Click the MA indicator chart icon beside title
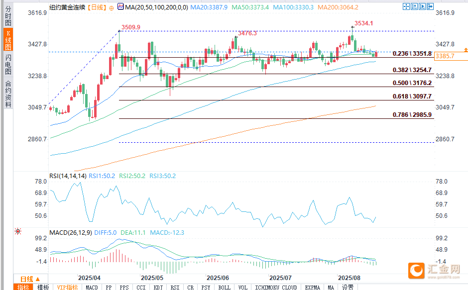 click(x=120, y=6)
